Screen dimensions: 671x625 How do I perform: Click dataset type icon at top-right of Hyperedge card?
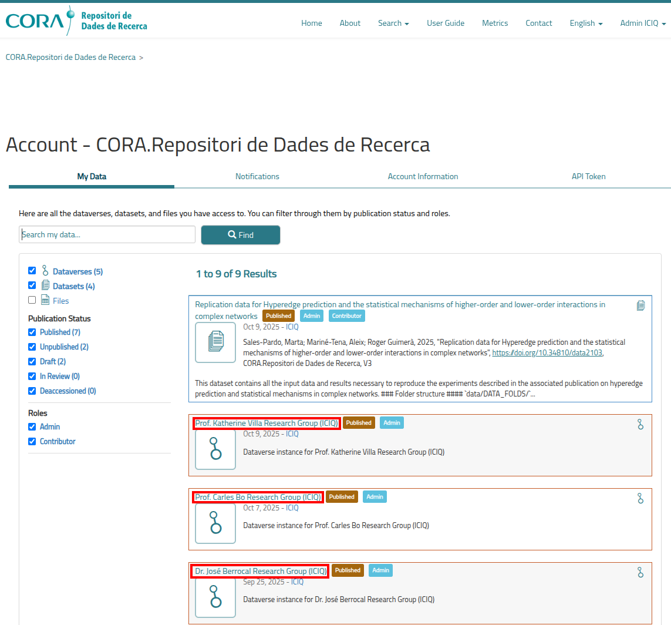640,305
